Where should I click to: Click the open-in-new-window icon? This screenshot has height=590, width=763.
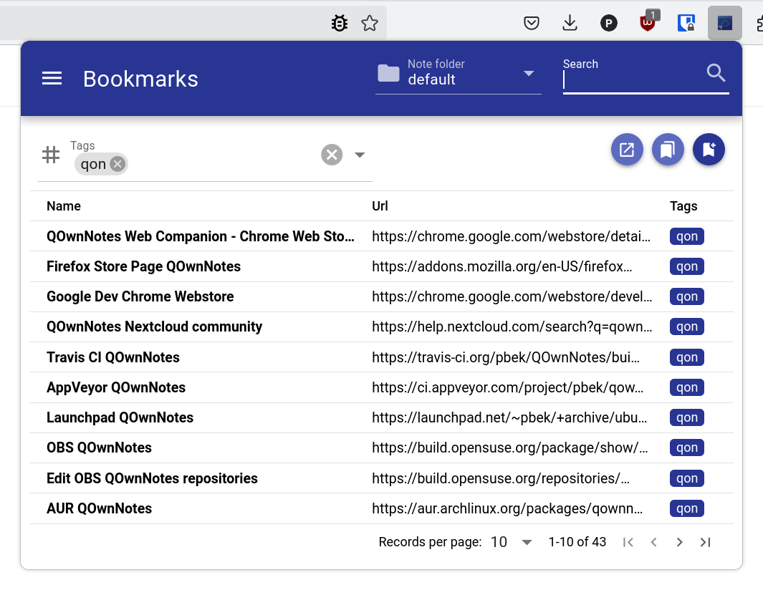tap(627, 150)
